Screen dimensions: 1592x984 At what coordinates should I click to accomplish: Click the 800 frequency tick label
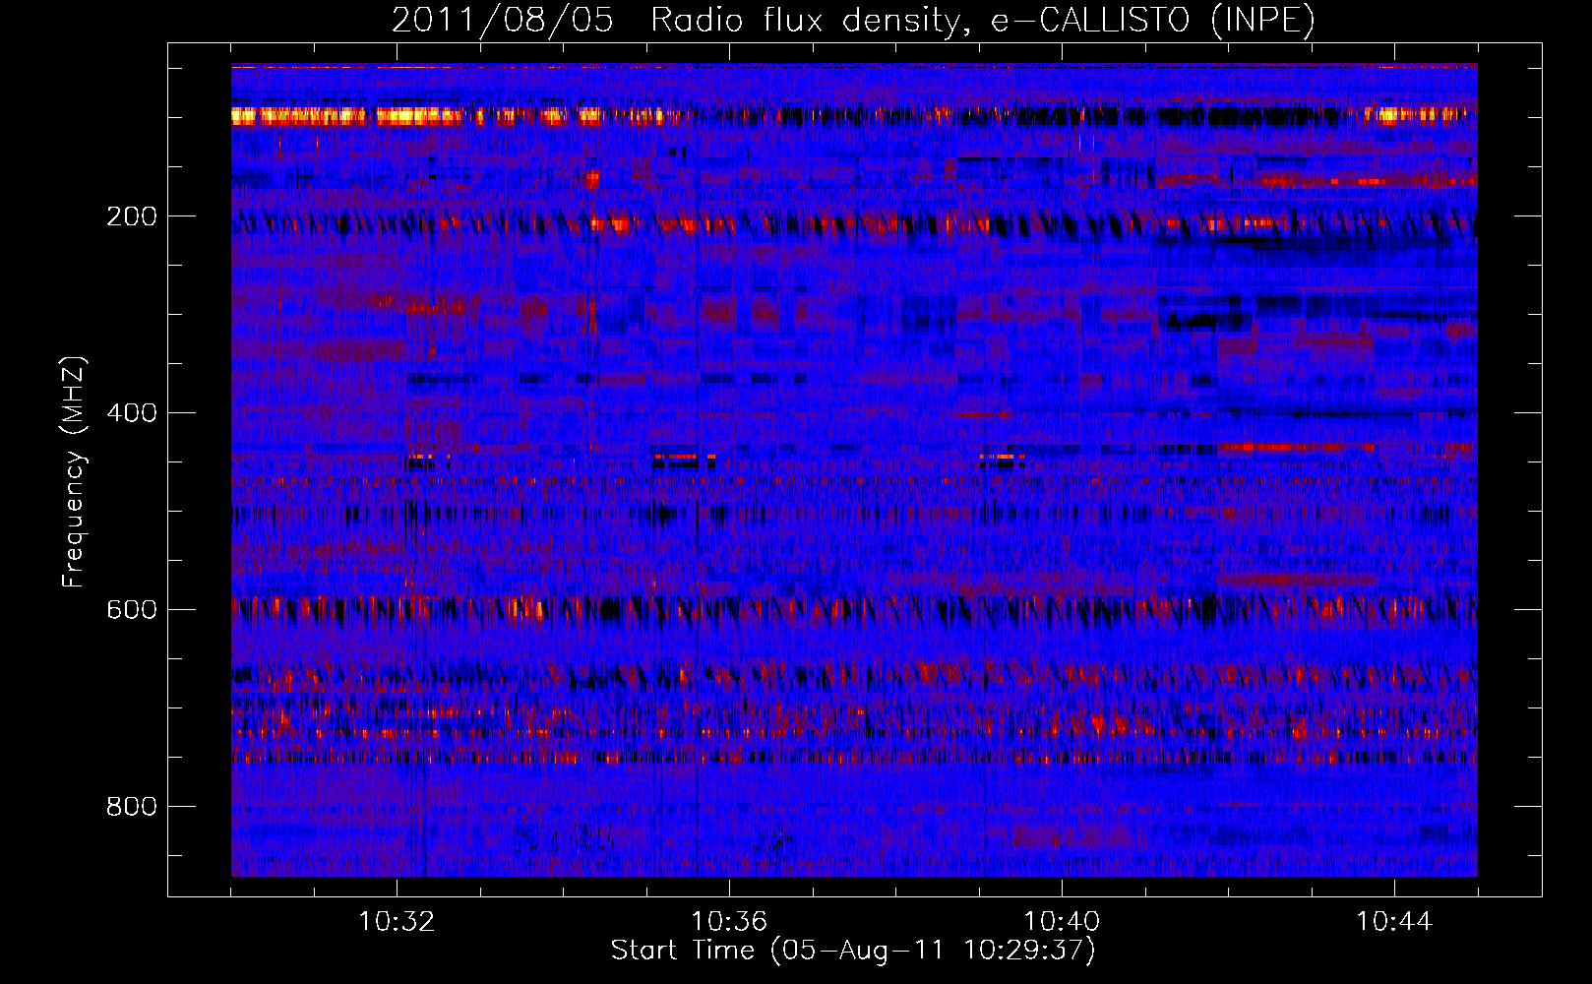tap(132, 807)
